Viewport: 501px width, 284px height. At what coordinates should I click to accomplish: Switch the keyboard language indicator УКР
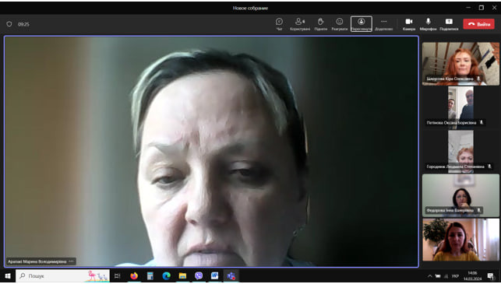click(455, 276)
